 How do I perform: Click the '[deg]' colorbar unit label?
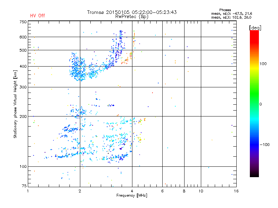255,28
